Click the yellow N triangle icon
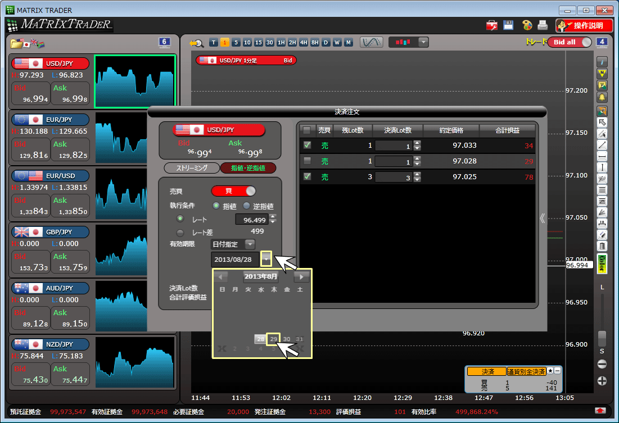 [602, 74]
